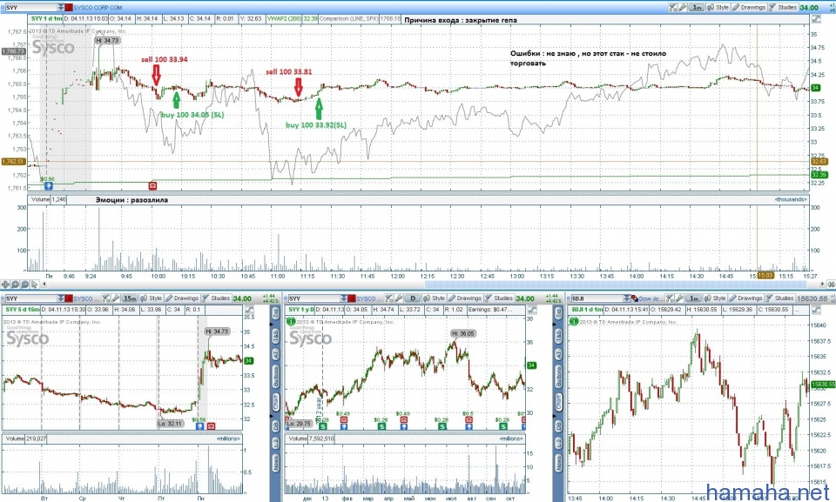Image resolution: width=836 pixels, height=502 pixels.
Task: Open Drawings menu in the daily SYY chart
Action: [465, 298]
